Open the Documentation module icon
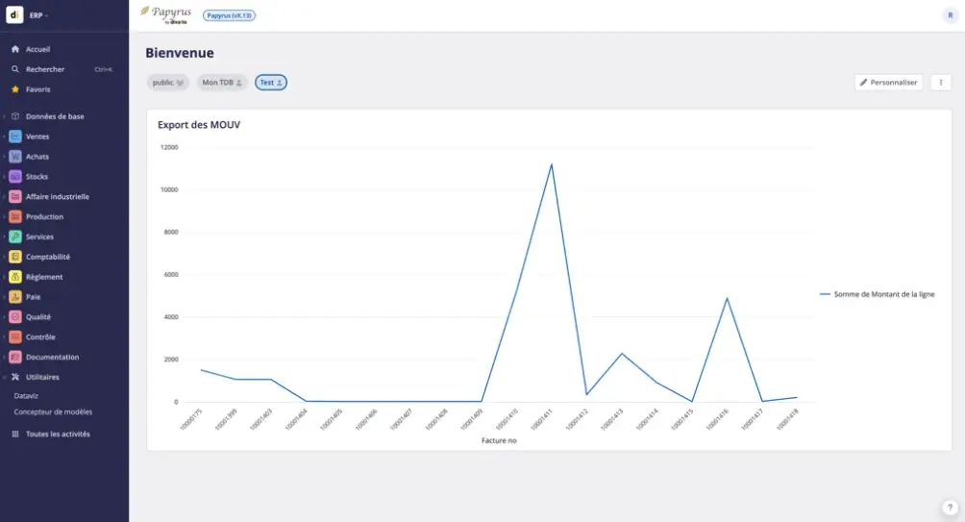Image resolution: width=965 pixels, height=522 pixels. tap(15, 357)
